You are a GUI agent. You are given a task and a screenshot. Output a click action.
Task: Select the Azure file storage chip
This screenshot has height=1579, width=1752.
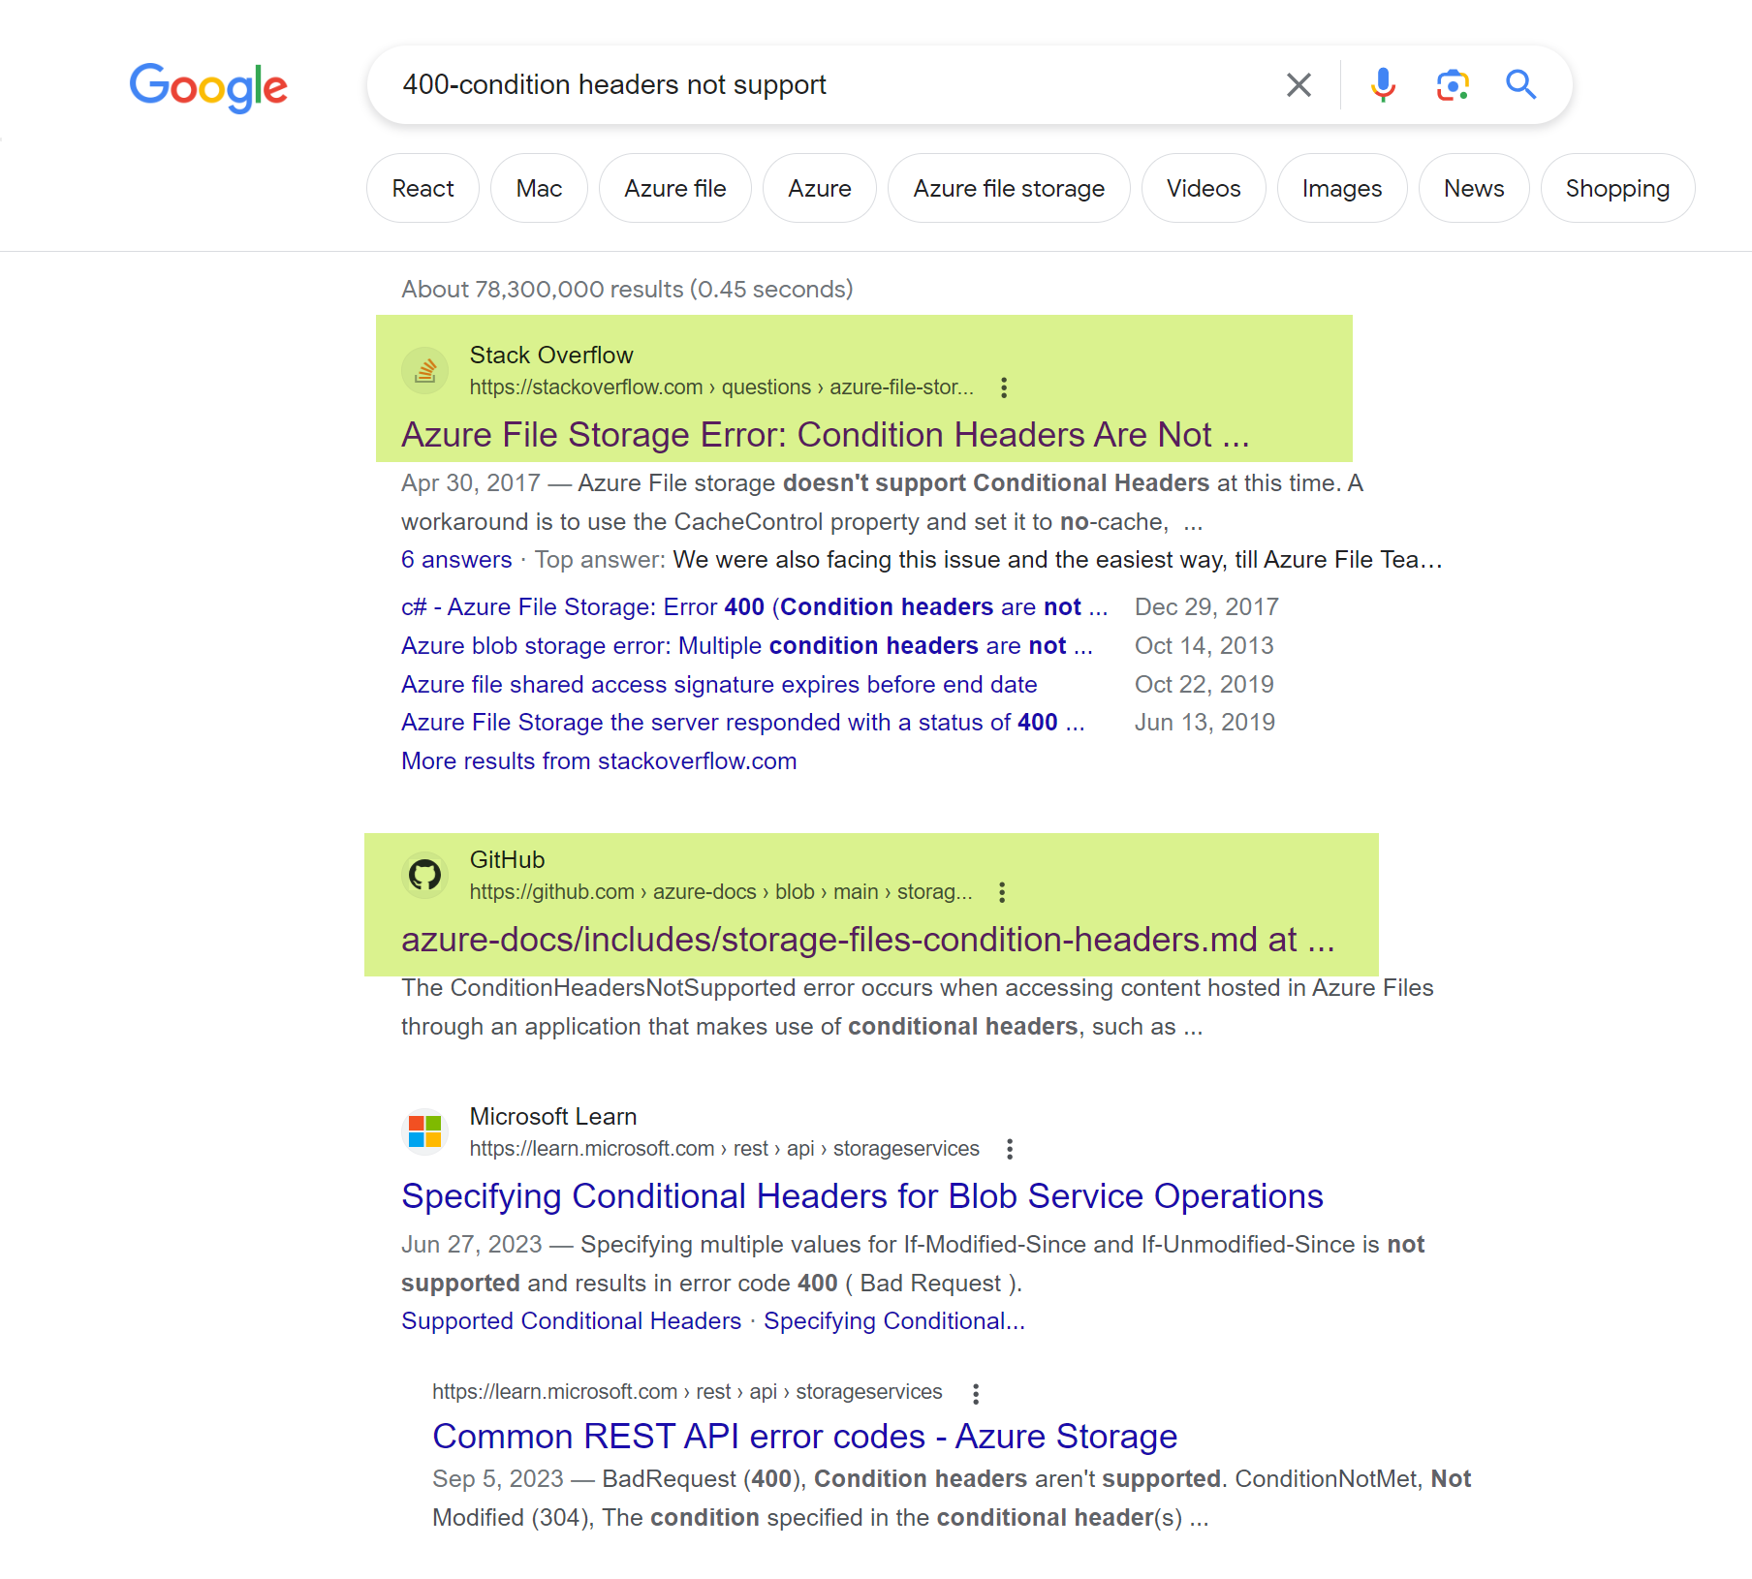click(1009, 188)
